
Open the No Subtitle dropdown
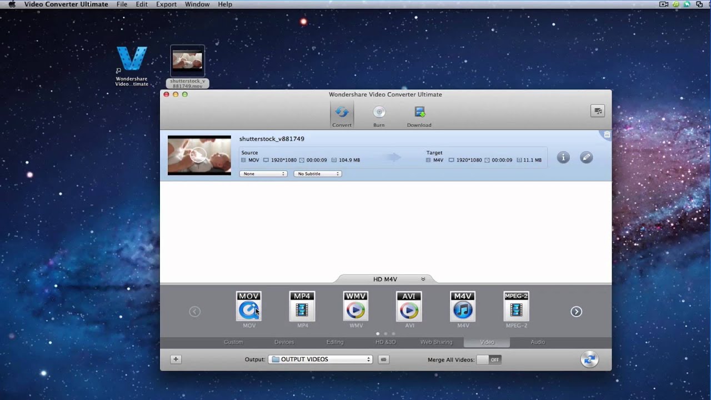click(x=318, y=174)
